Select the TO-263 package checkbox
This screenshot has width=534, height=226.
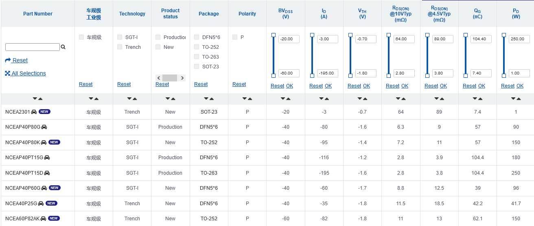[197, 57]
